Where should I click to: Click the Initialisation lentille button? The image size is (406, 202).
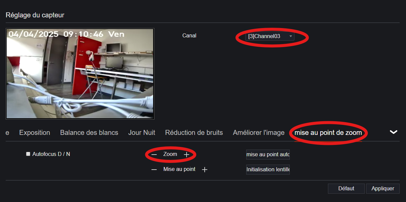tap(268, 169)
